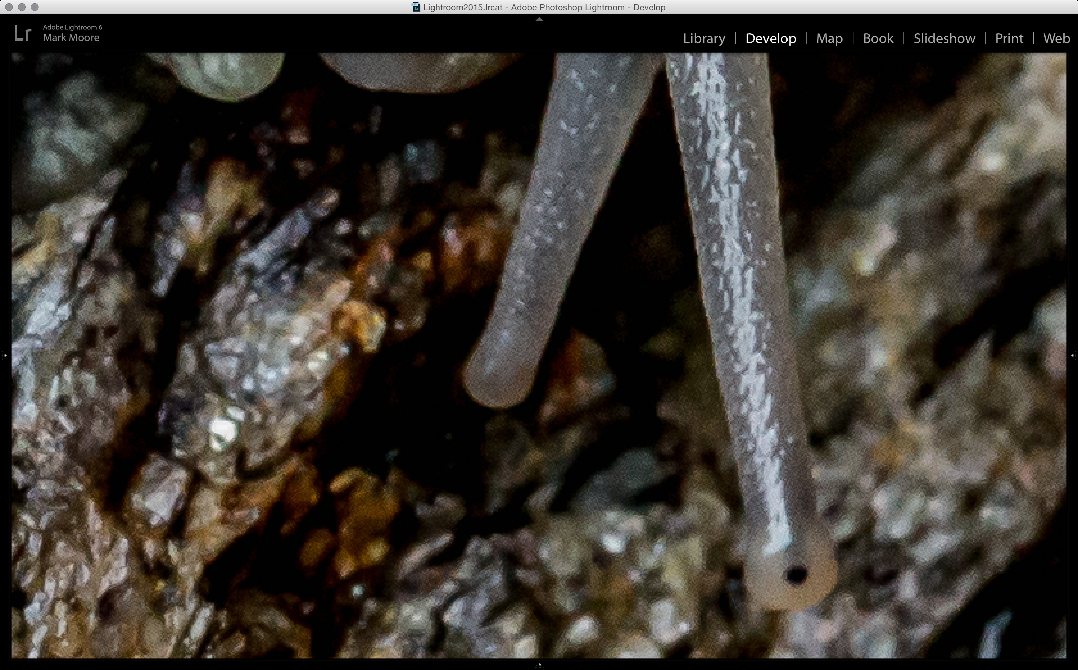
Task: Click the Mark Moore identity plate name
Action: tap(71, 38)
